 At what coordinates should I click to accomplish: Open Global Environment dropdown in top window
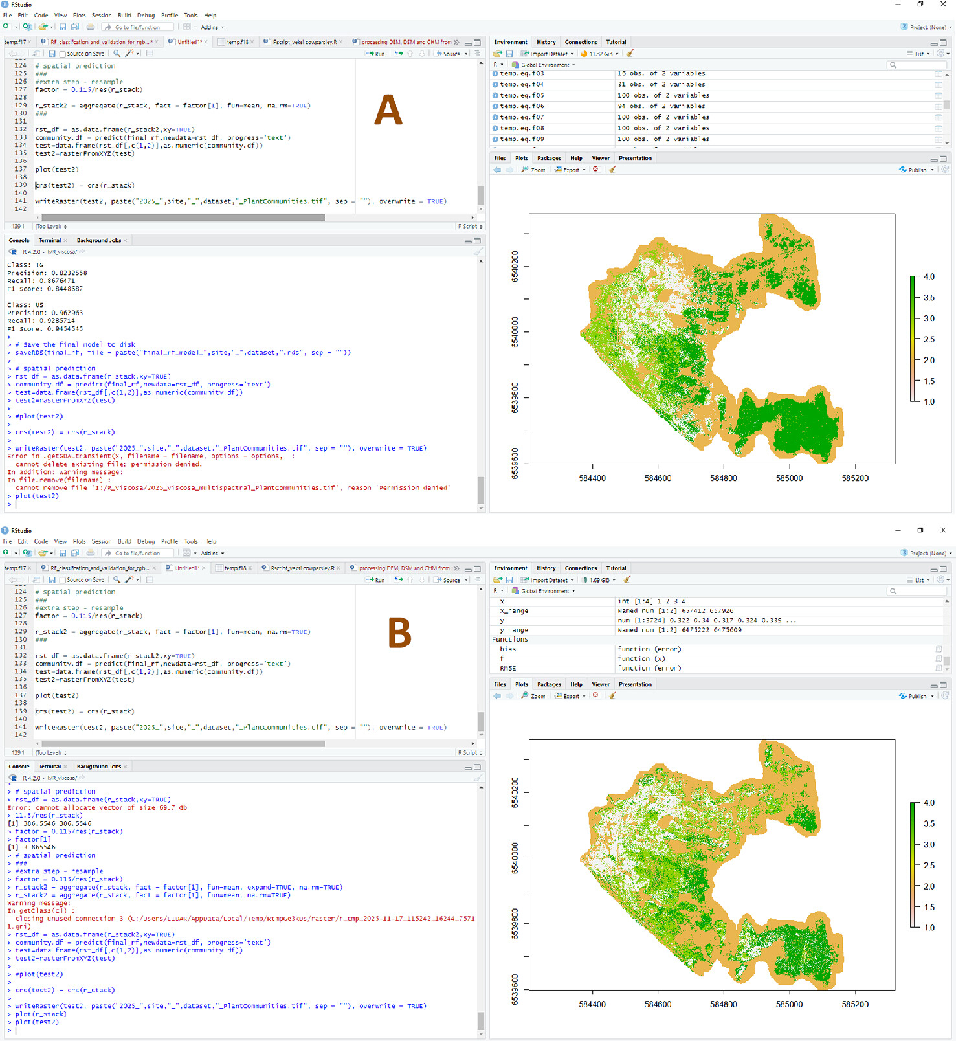pos(543,65)
